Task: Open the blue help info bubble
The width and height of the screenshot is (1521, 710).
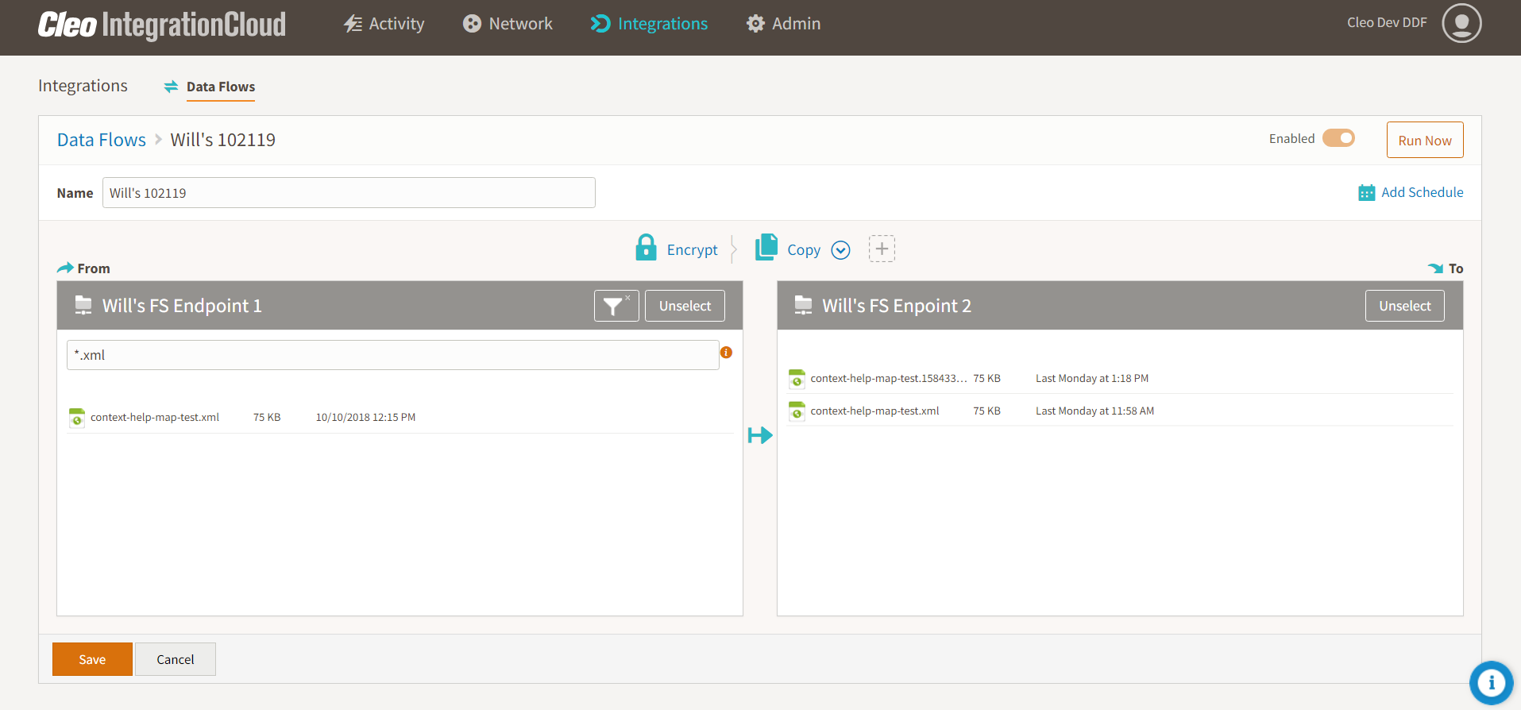Action: pos(1491,682)
